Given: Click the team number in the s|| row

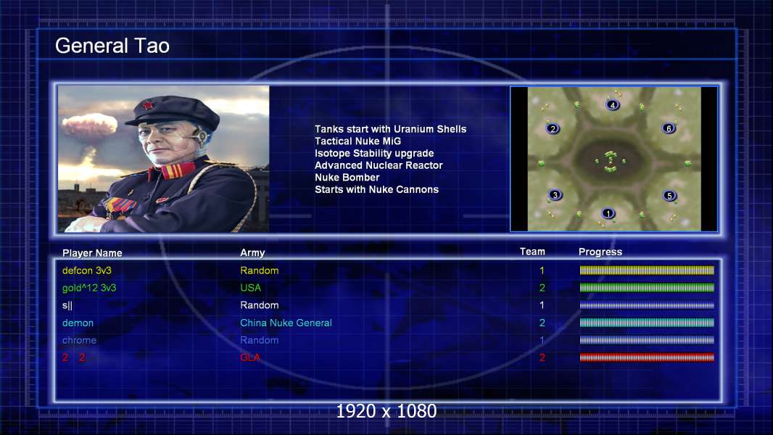Looking at the screenshot, I should 542,305.
